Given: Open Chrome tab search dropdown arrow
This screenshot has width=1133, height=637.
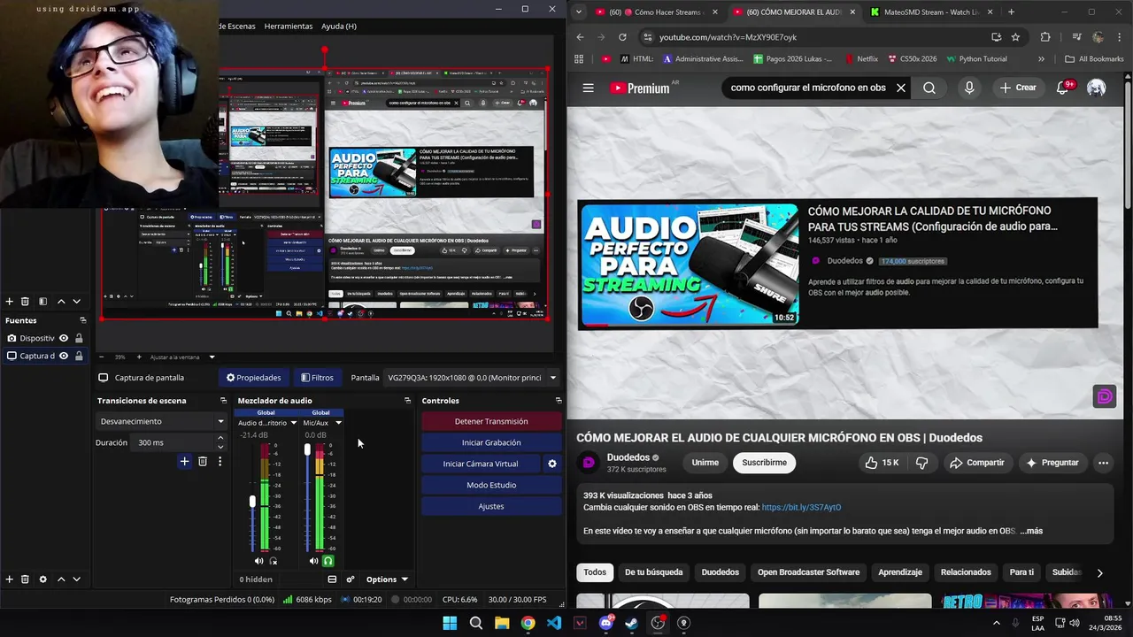Looking at the screenshot, I should pyautogui.click(x=578, y=12).
